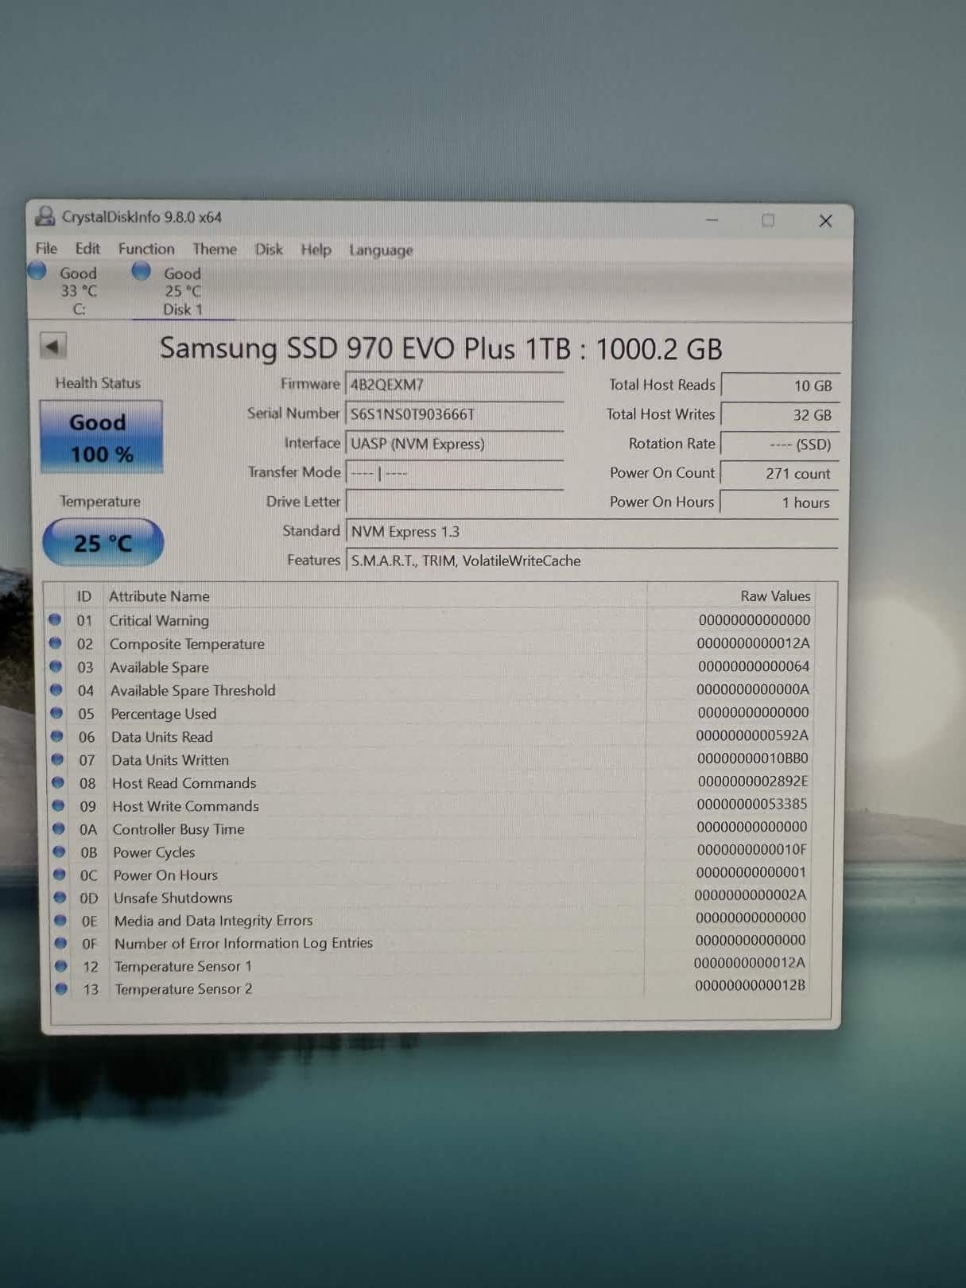Click the status dot for Media and Data Integrity Errors
This screenshot has width=966, height=1288.
[x=60, y=920]
